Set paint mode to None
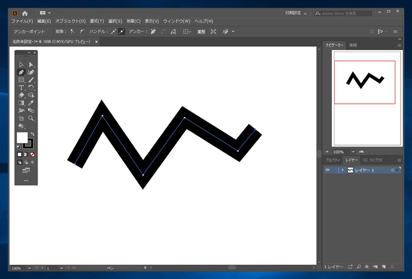The image size is (412, 279). click(x=32, y=155)
